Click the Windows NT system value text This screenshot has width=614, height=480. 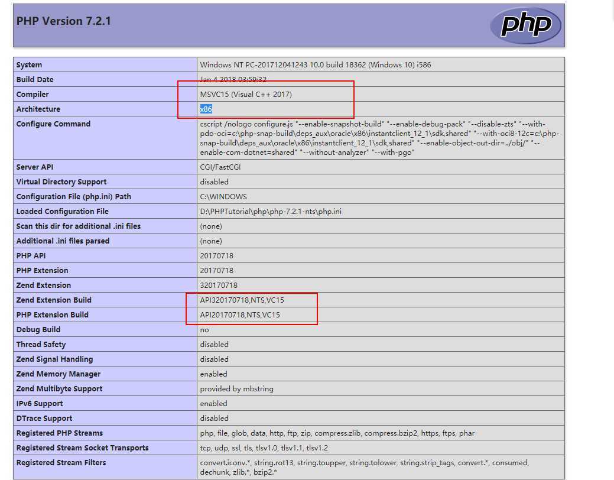[x=315, y=64]
